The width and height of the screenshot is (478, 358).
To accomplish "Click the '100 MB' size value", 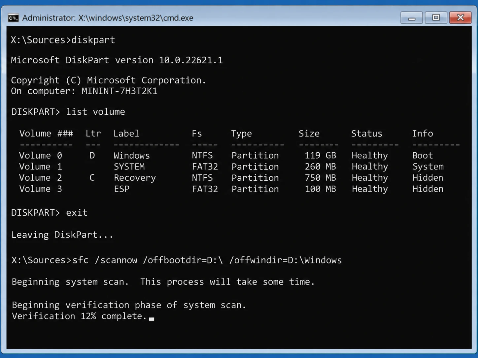I will point(320,189).
